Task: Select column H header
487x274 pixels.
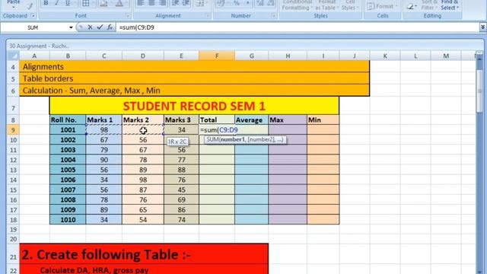Action: (288, 56)
